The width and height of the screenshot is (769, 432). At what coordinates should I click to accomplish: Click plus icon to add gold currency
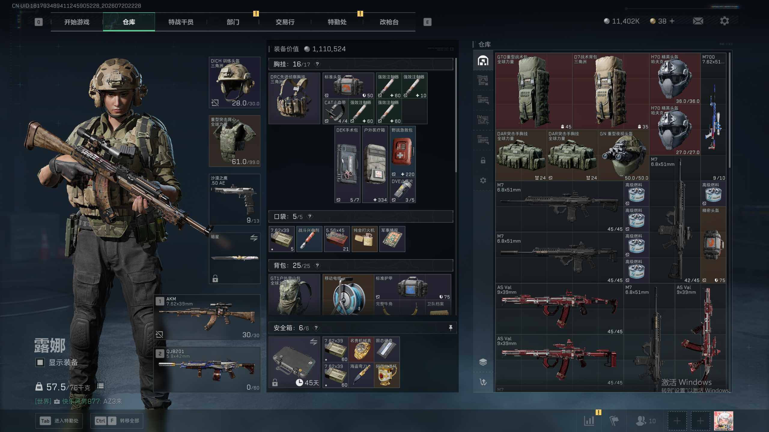point(672,21)
